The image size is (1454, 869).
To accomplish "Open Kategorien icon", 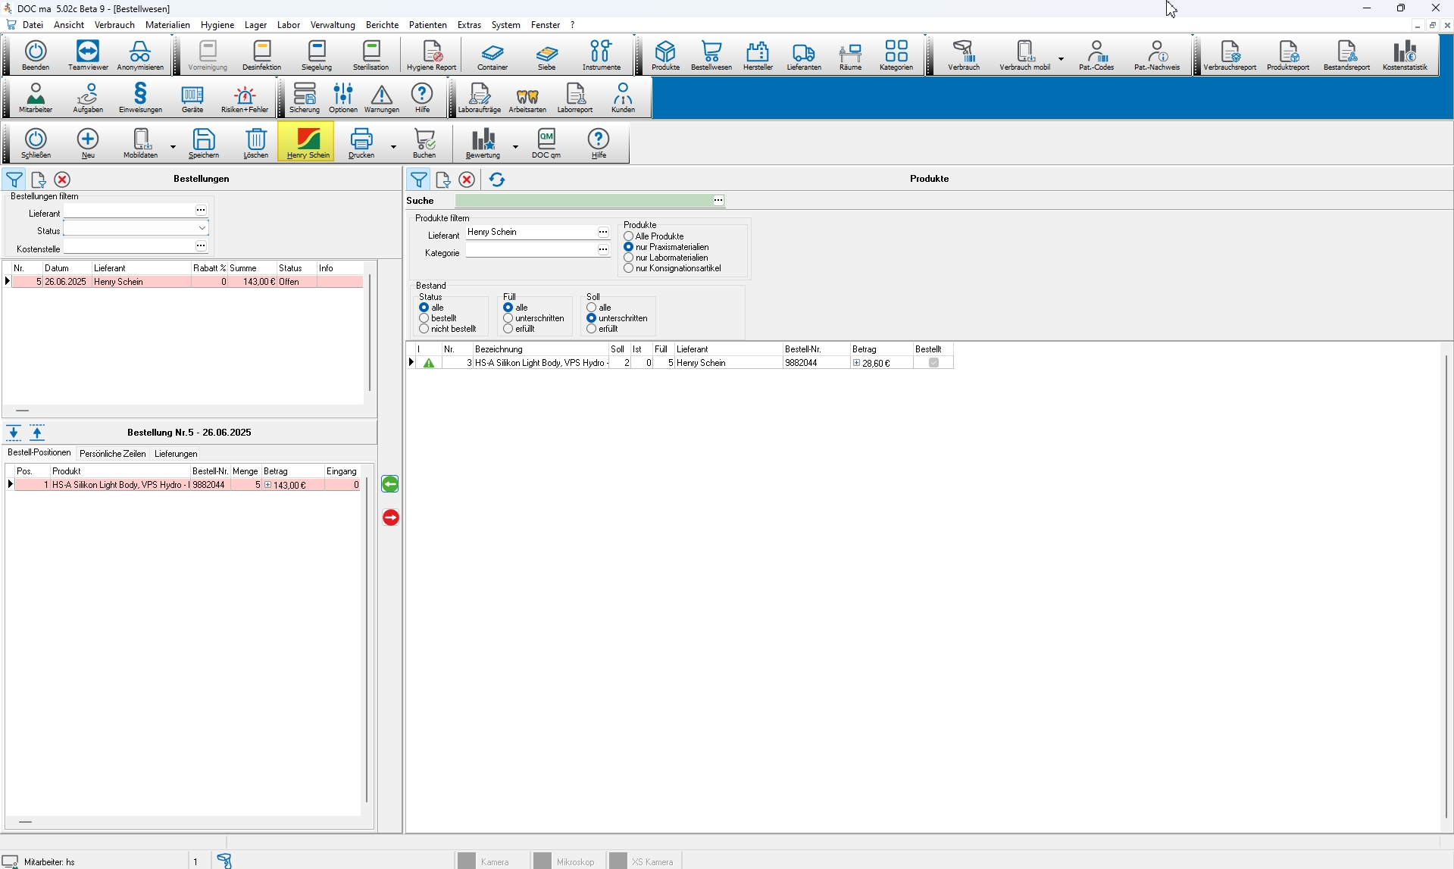I will pos(896,55).
